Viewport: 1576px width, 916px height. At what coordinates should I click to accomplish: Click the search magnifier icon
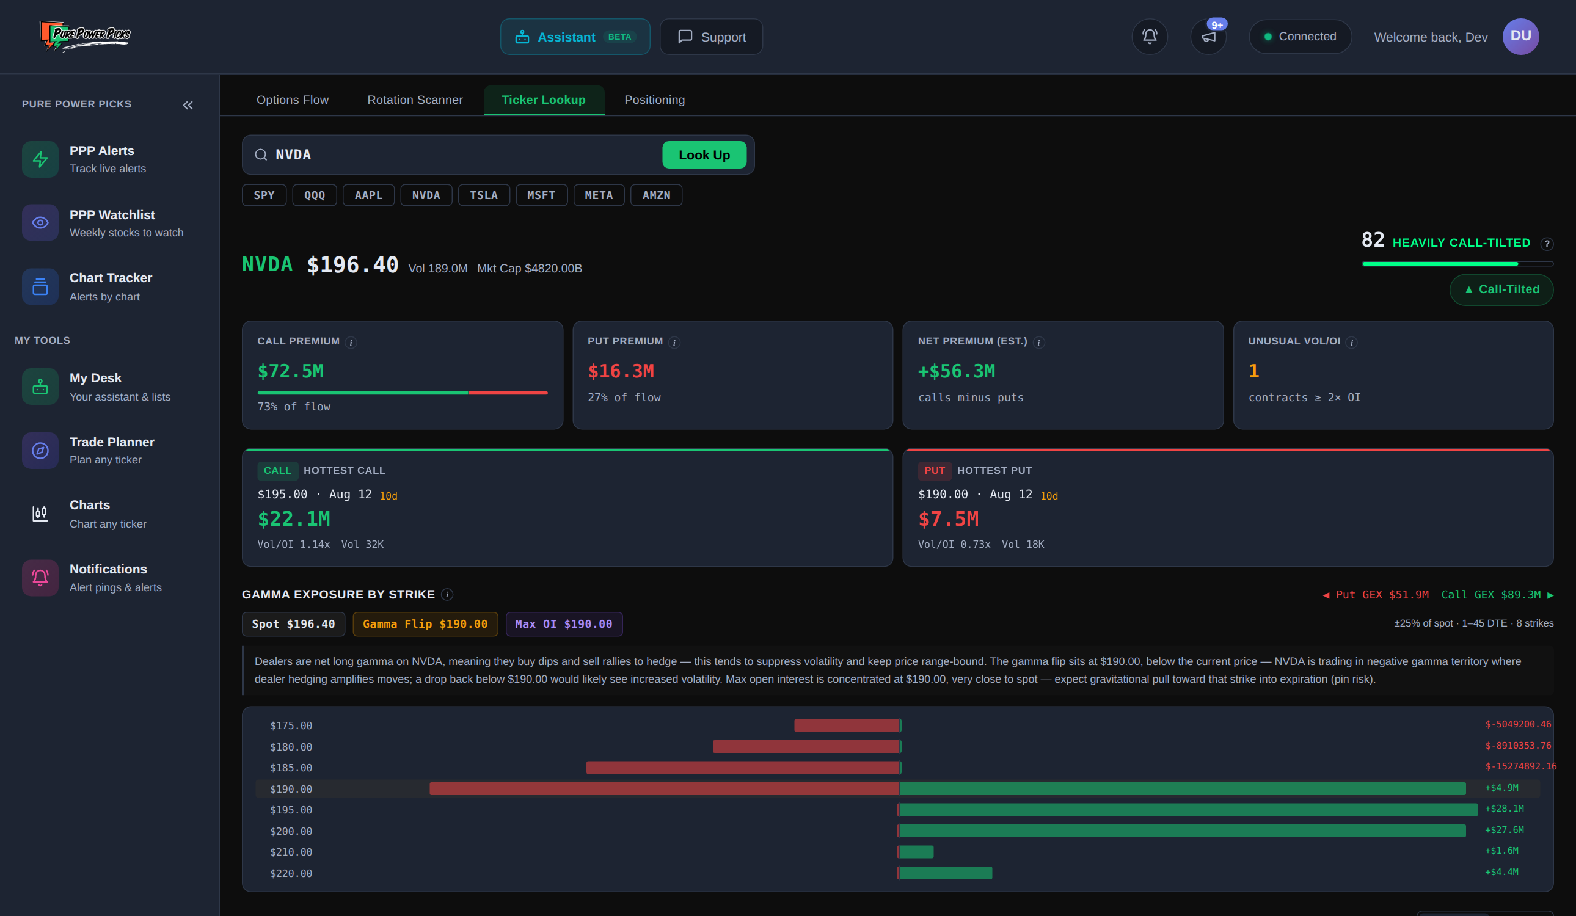261,154
